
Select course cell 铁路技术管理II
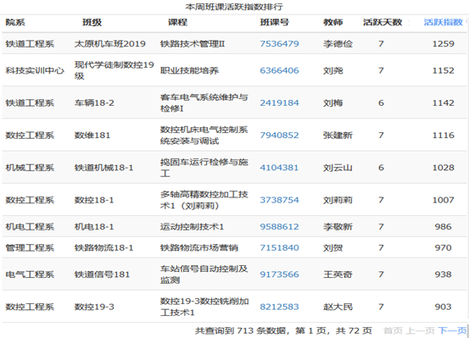pos(193,44)
